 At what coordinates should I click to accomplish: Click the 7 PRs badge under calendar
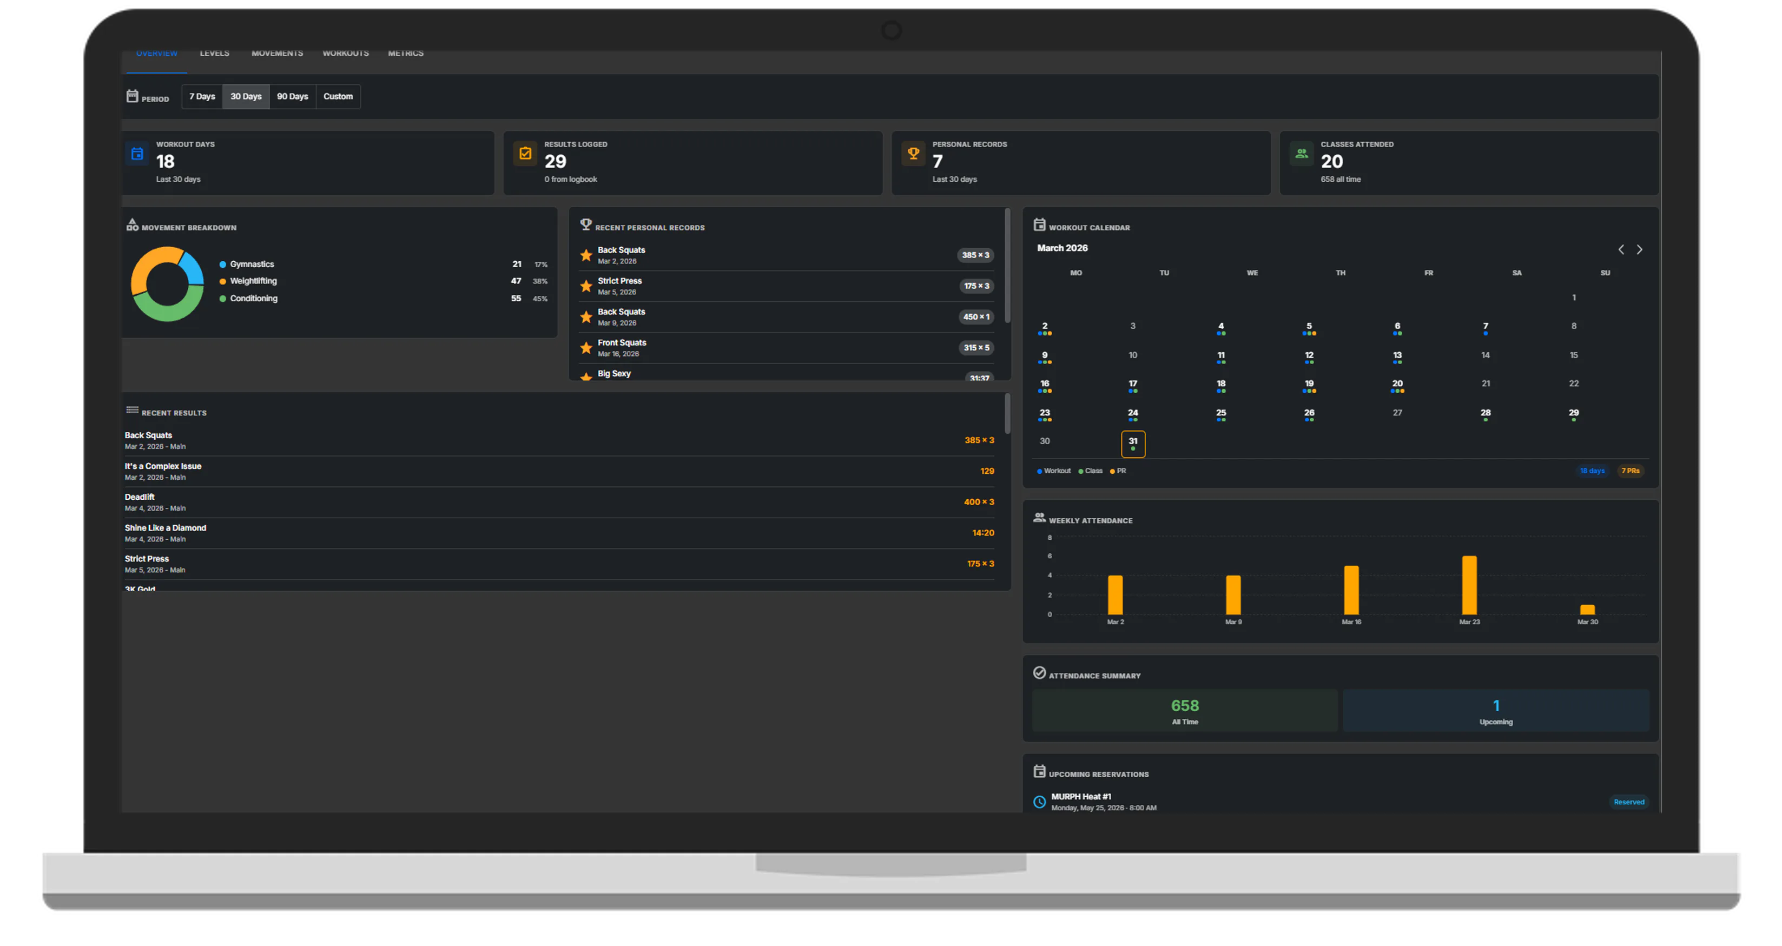coord(1630,470)
